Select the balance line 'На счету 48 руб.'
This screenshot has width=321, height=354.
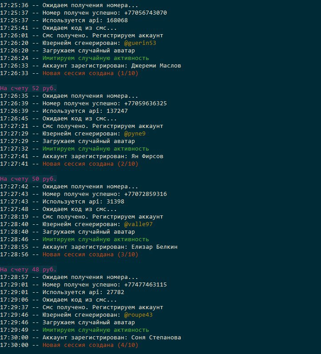click(28, 270)
